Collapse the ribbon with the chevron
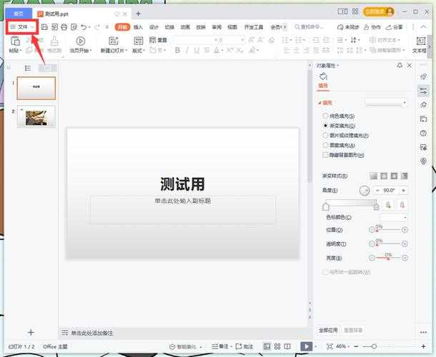Screen dimensions: 436x357 423,27
